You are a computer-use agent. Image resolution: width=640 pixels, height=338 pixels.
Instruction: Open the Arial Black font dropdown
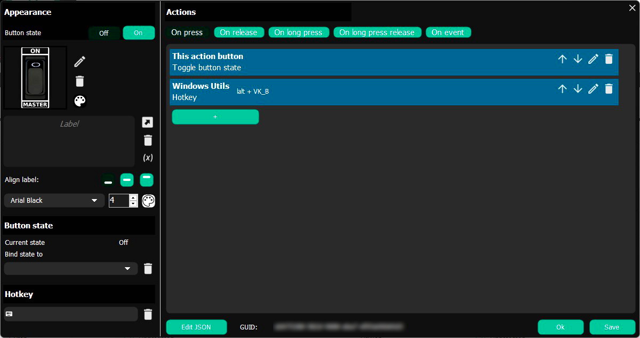click(x=54, y=201)
